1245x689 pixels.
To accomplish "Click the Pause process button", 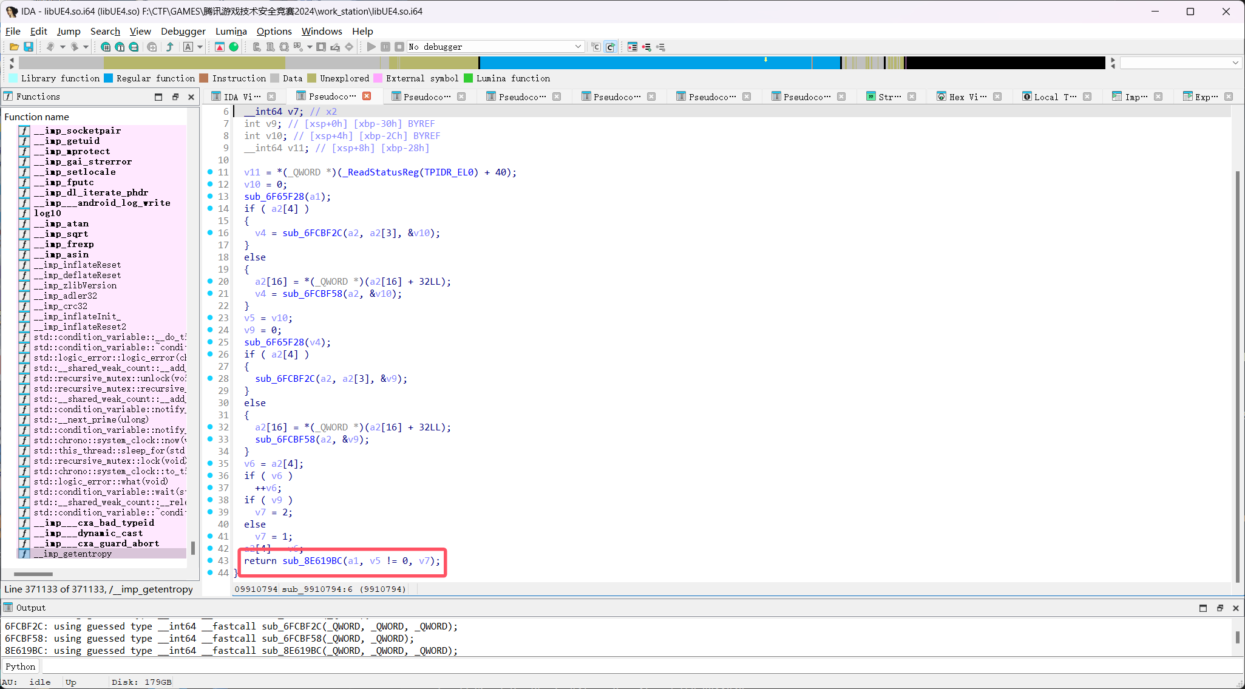I will pyautogui.click(x=385, y=47).
